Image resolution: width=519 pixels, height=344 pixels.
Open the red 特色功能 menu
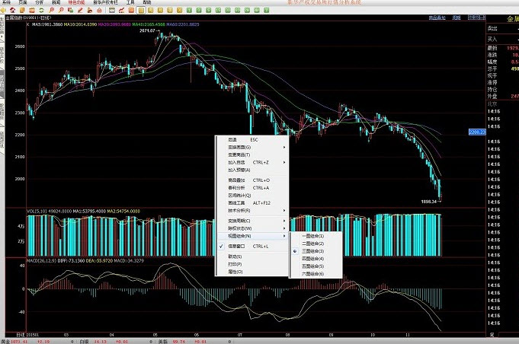coord(76,2)
